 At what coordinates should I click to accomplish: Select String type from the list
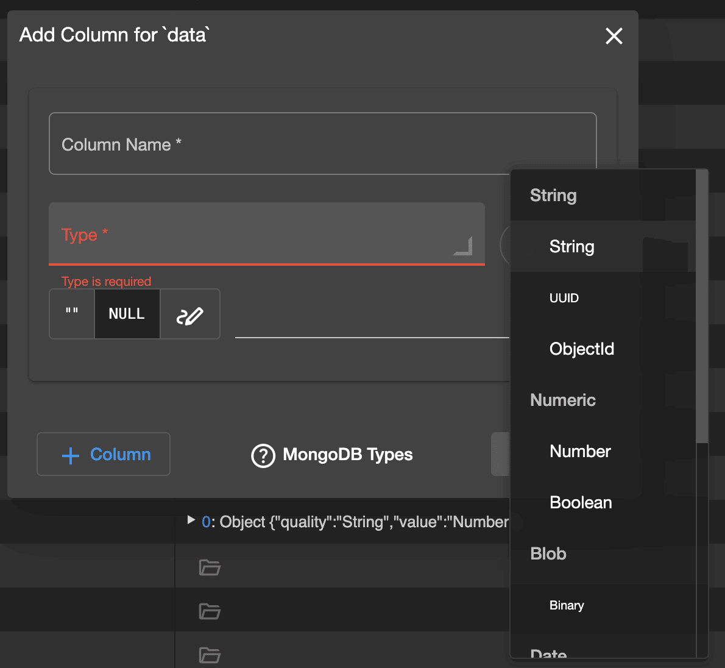571,247
